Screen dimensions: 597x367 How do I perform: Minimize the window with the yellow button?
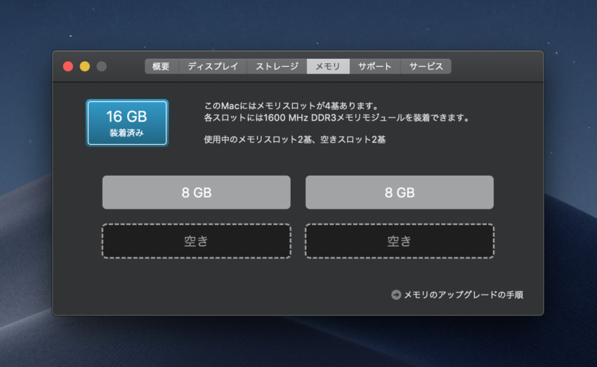coord(85,67)
